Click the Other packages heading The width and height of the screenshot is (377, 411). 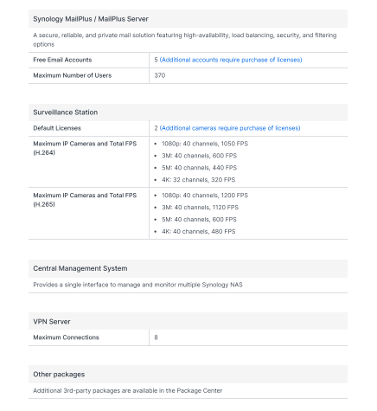click(59, 375)
